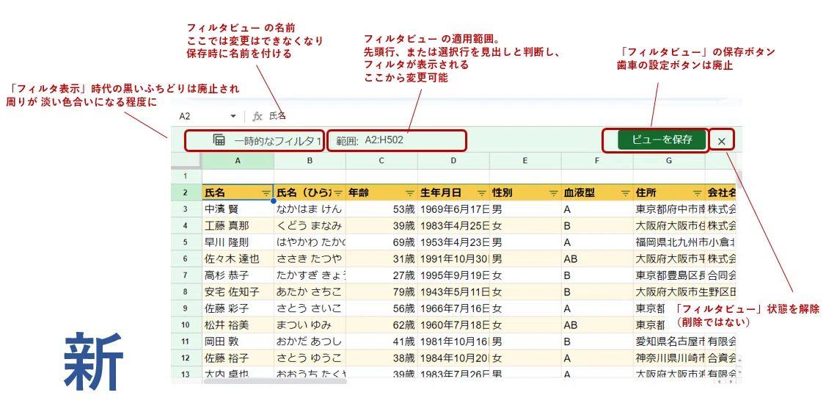826x409 pixels.
Task: Select column G header
Action: [669, 161]
